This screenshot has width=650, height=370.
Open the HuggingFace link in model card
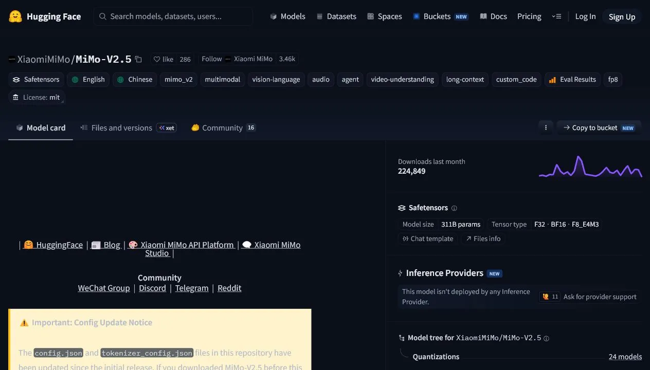53,245
